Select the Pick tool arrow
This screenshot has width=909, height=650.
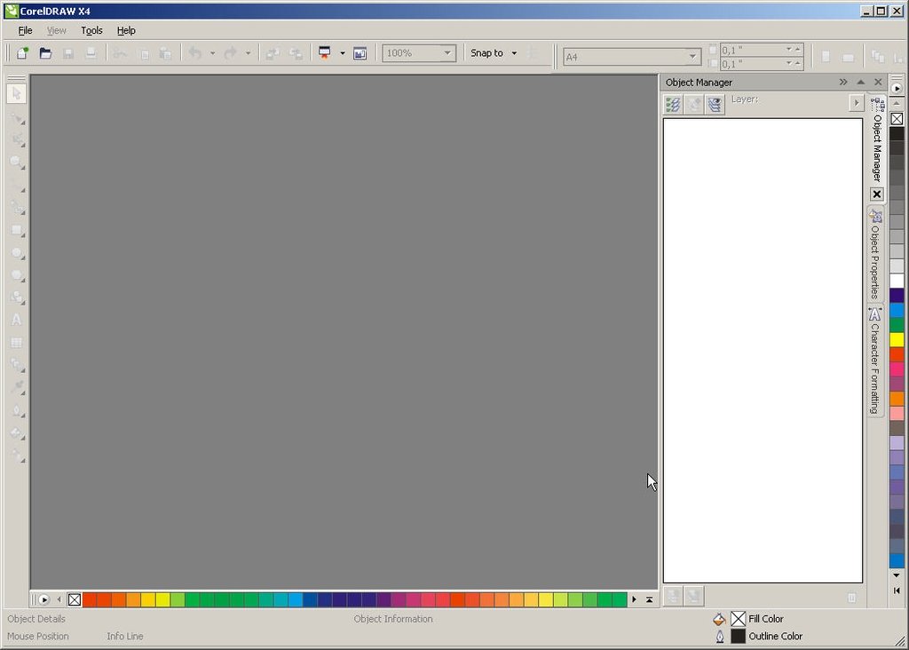click(16, 93)
